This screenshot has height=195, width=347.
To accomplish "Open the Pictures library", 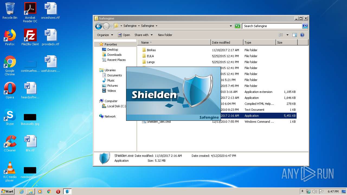I will coord(112,86).
